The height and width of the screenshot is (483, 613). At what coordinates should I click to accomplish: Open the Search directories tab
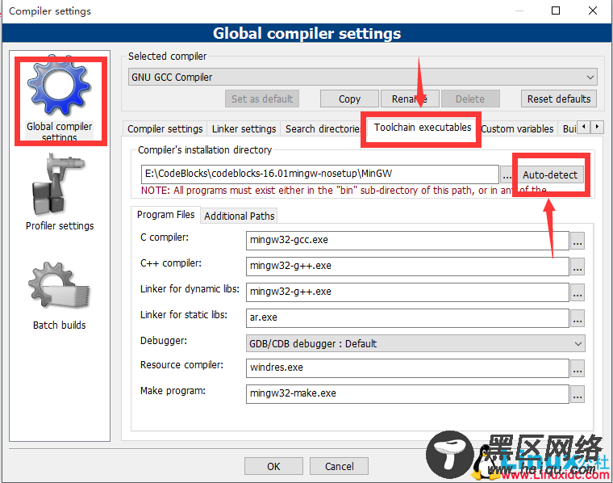pos(323,128)
